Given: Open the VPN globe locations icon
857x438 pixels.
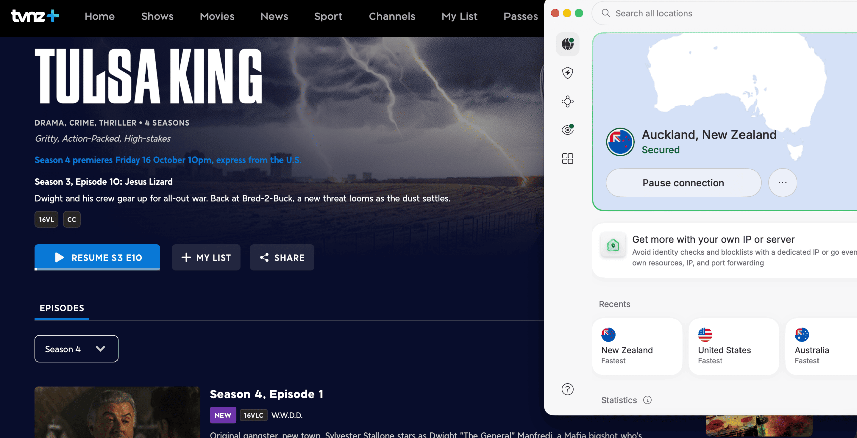Looking at the screenshot, I should coord(567,44).
